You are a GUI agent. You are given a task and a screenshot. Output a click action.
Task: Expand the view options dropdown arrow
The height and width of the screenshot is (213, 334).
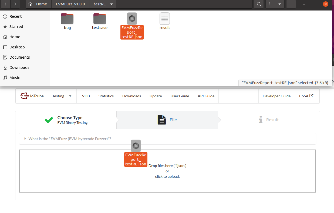(280, 4)
